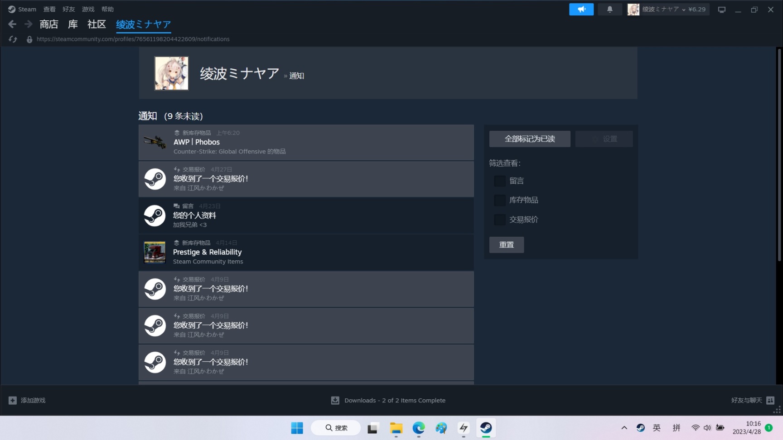The width and height of the screenshot is (783, 440).
Task: Open the 绫波ミナヤア profile name link in the header
Action: (x=240, y=73)
